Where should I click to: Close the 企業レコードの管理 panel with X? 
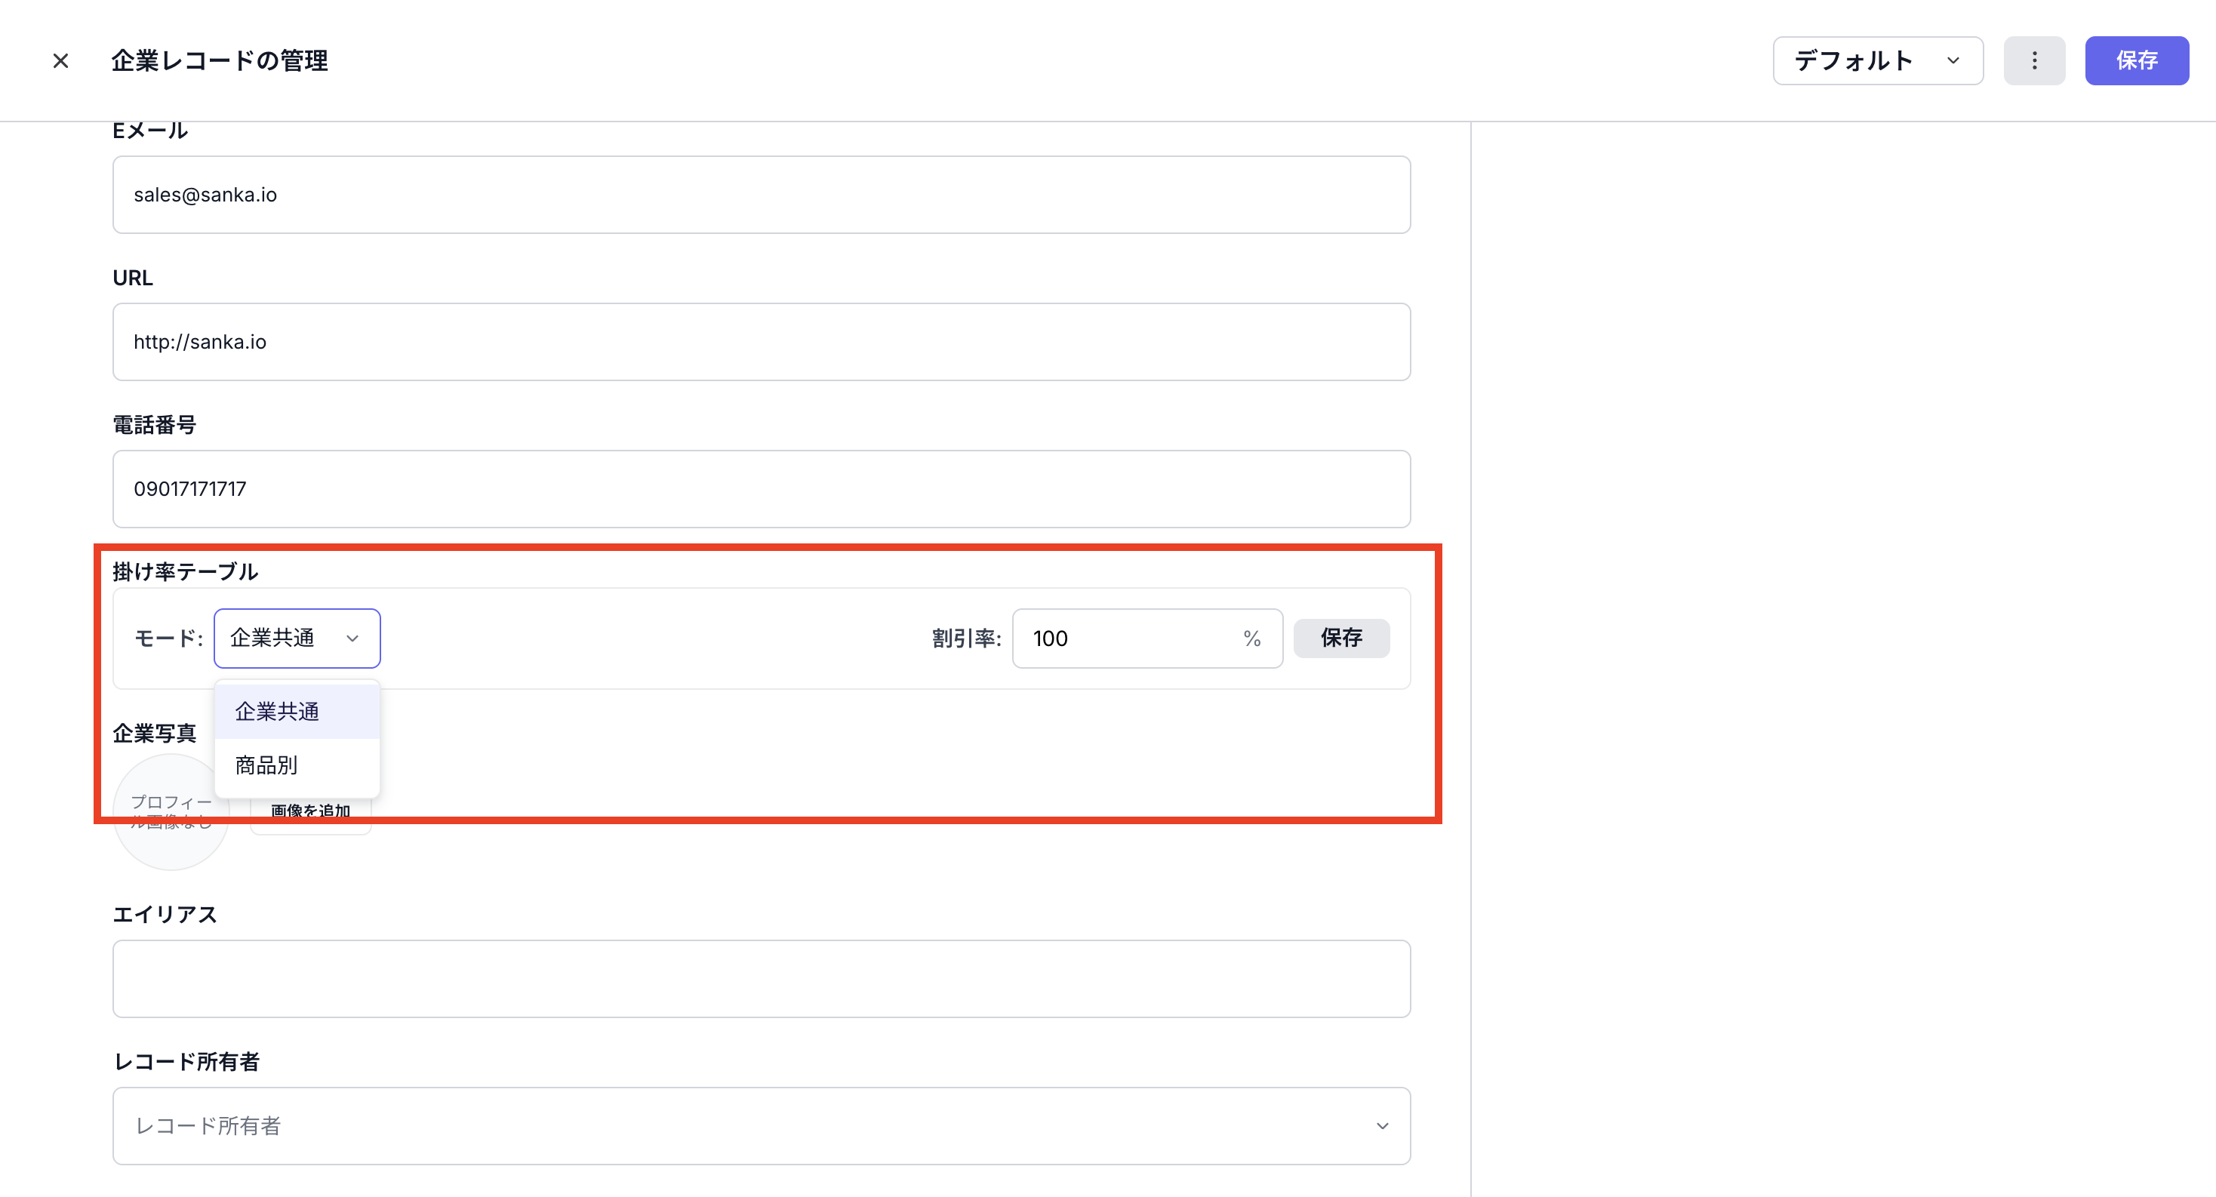tap(60, 61)
